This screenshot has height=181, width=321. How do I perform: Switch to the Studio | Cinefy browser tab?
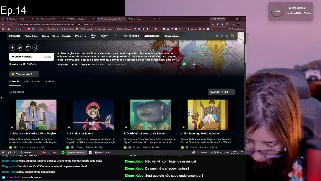pos(142,19)
